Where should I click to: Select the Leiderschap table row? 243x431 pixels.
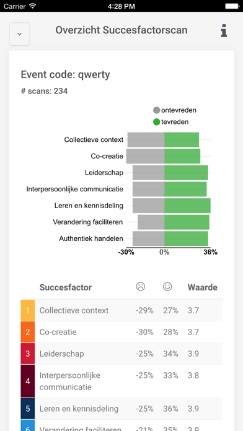(x=122, y=354)
